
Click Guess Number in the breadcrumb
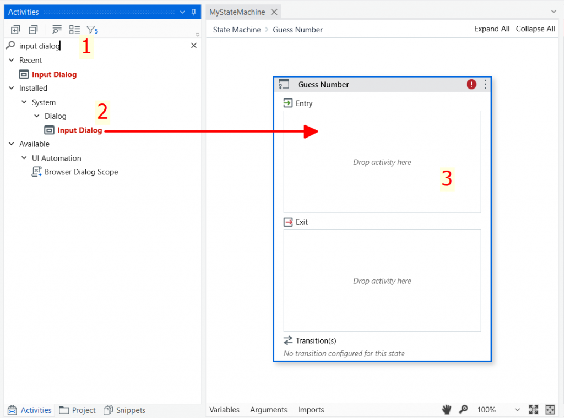tap(297, 30)
